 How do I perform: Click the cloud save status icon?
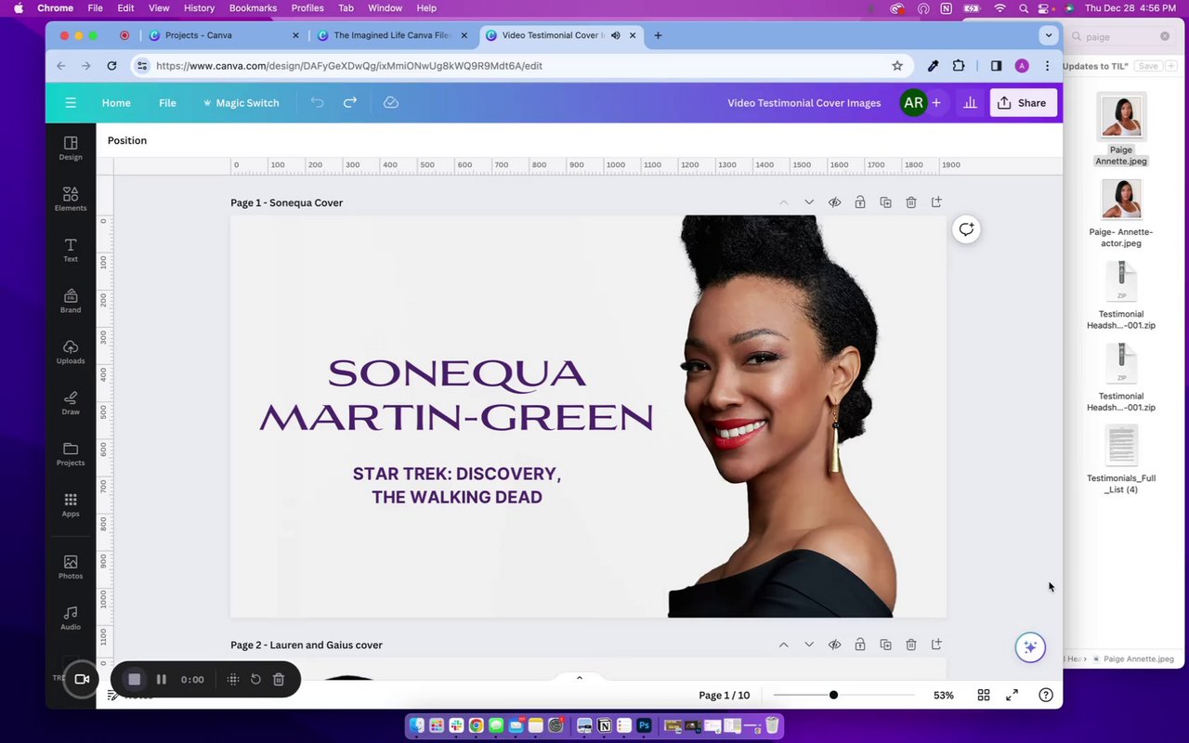391,102
